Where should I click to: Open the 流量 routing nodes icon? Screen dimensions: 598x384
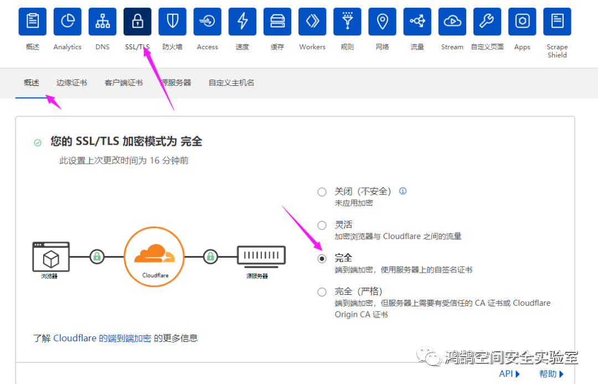click(x=417, y=22)
